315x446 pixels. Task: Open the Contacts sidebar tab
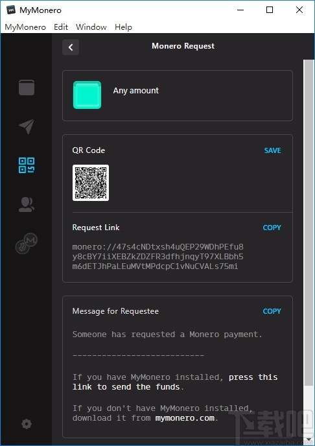tap(27, 204)
